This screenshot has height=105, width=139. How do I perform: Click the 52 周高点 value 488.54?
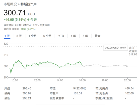pyautogui.click(x=129, y=88)
